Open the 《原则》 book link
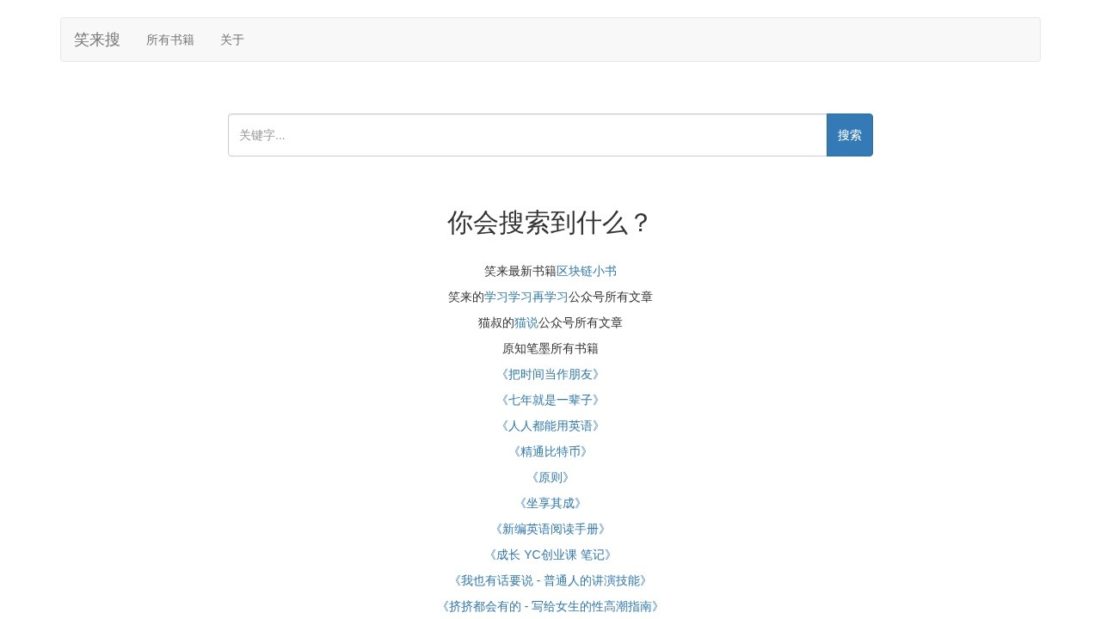Screen dimensions: 1101x619 [550, 477]
